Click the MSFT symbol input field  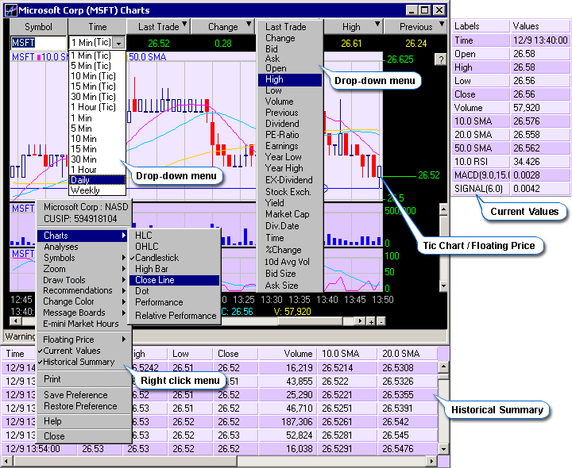[x=38, y=43]
